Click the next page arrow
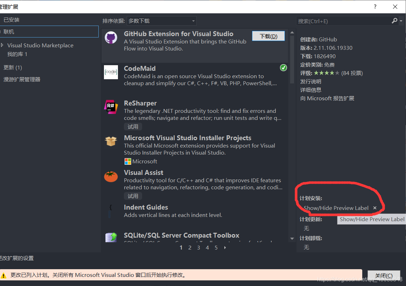The width and height of the screenshot is (406, 286). click(225, 248)
